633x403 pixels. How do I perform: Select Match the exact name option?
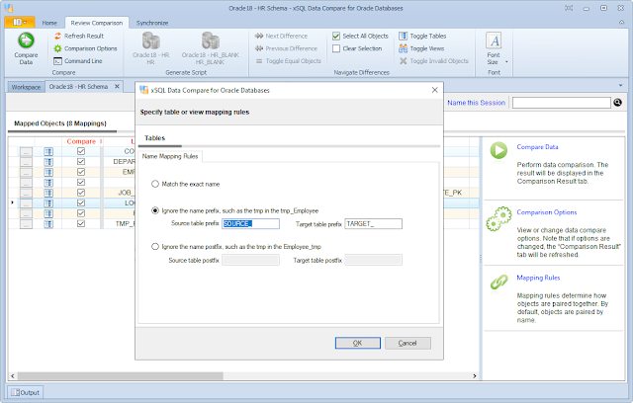155,184
